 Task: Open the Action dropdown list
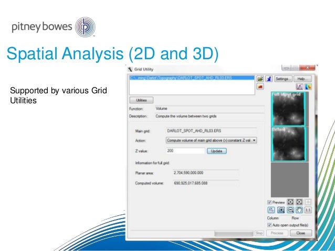click(x=211, y=140)
